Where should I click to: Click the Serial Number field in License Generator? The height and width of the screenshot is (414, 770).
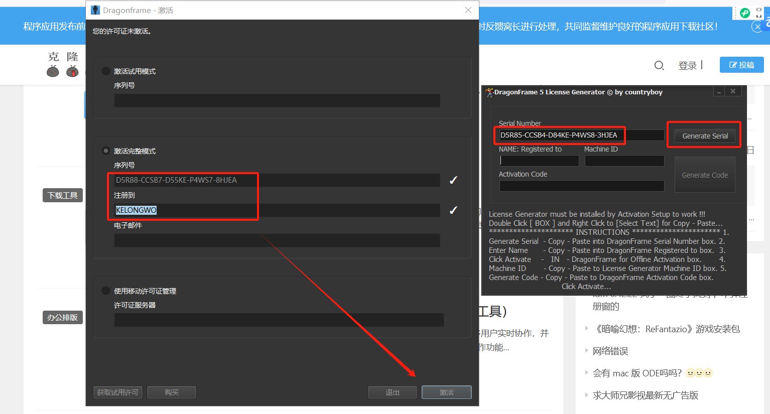pos(582,135)
